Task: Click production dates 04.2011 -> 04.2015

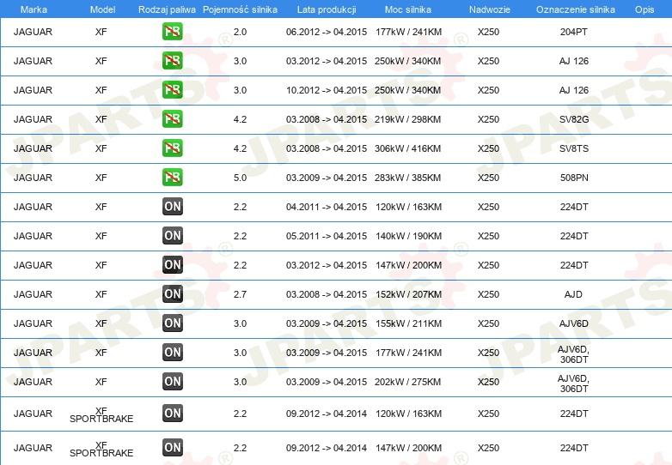Action: (x=327, y=207)
